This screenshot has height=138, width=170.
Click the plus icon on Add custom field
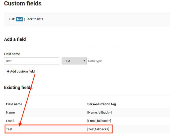tap(8, 71)
